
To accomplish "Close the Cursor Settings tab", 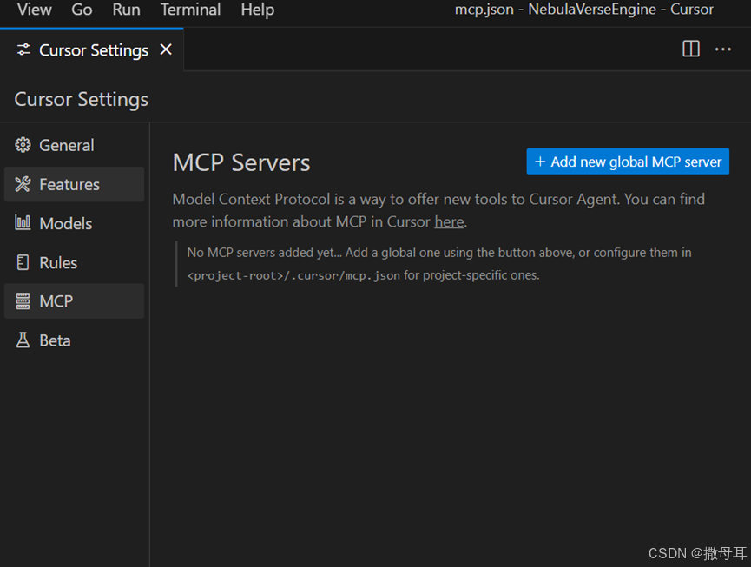I will [166, 49].
